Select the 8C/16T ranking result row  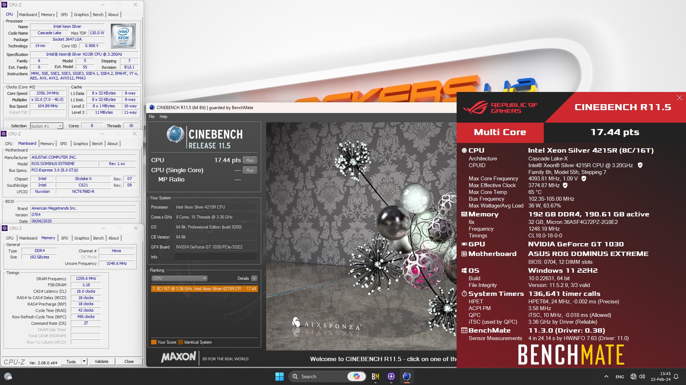pyautogui.click(x=204, y=289)
